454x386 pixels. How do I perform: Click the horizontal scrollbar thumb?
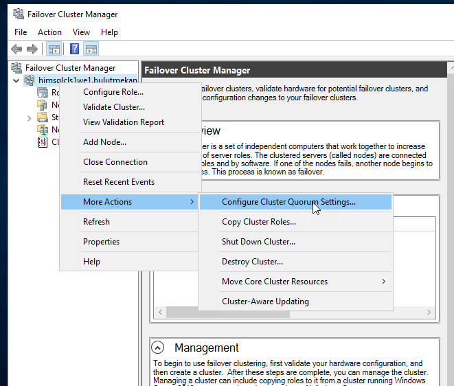coord(228,314)
